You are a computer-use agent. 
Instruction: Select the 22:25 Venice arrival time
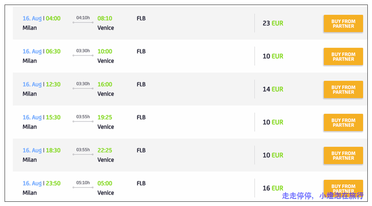(105, 150)
